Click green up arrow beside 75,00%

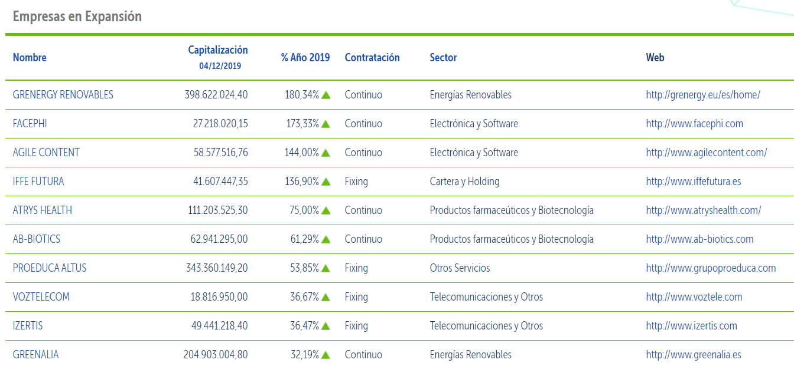(x=326, y=210)
